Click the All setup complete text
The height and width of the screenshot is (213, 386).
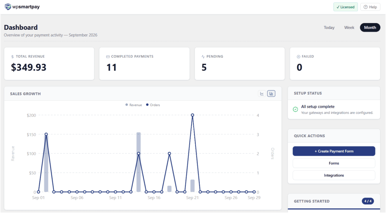pos(318,107)
